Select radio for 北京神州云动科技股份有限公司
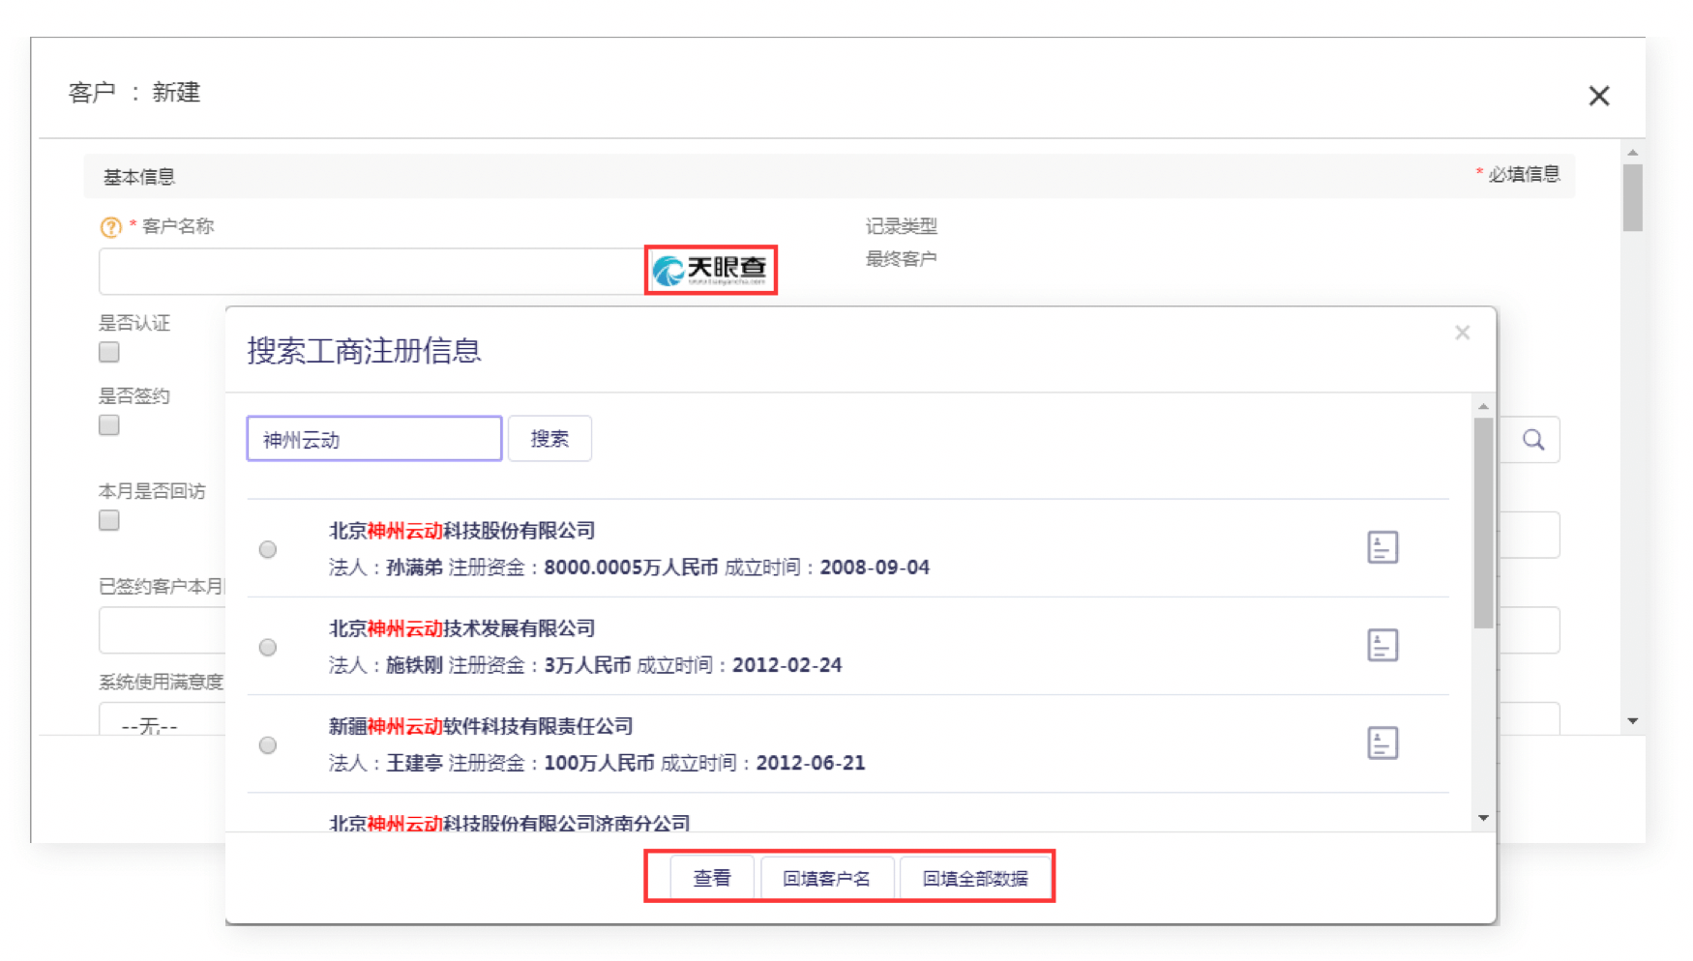 [268, 549]
